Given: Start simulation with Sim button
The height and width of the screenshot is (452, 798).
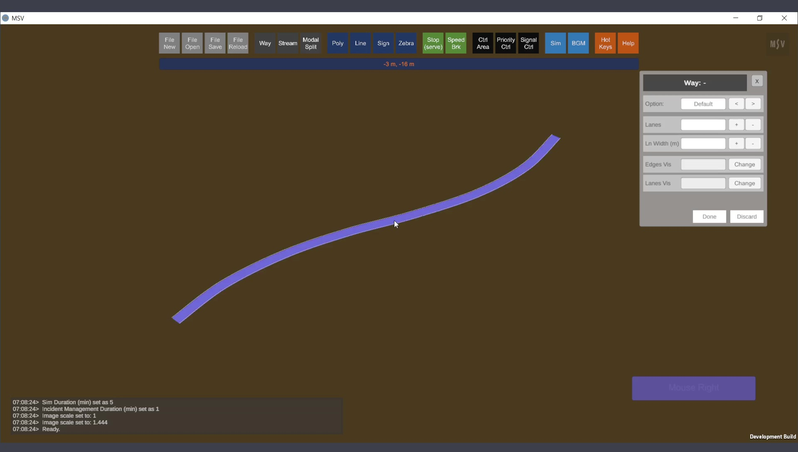Looking at the screenshot, I should pyautogui.click(x=555, y=43).
